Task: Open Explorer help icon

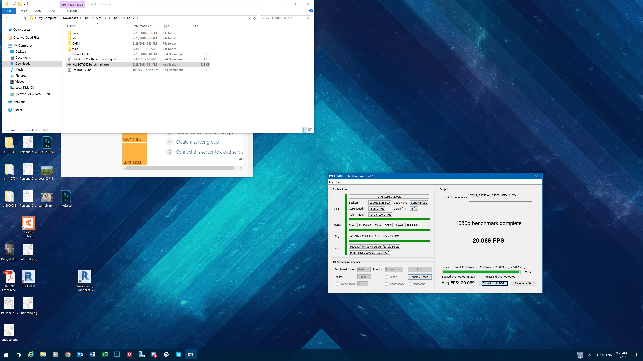Action: pos(311,11)
